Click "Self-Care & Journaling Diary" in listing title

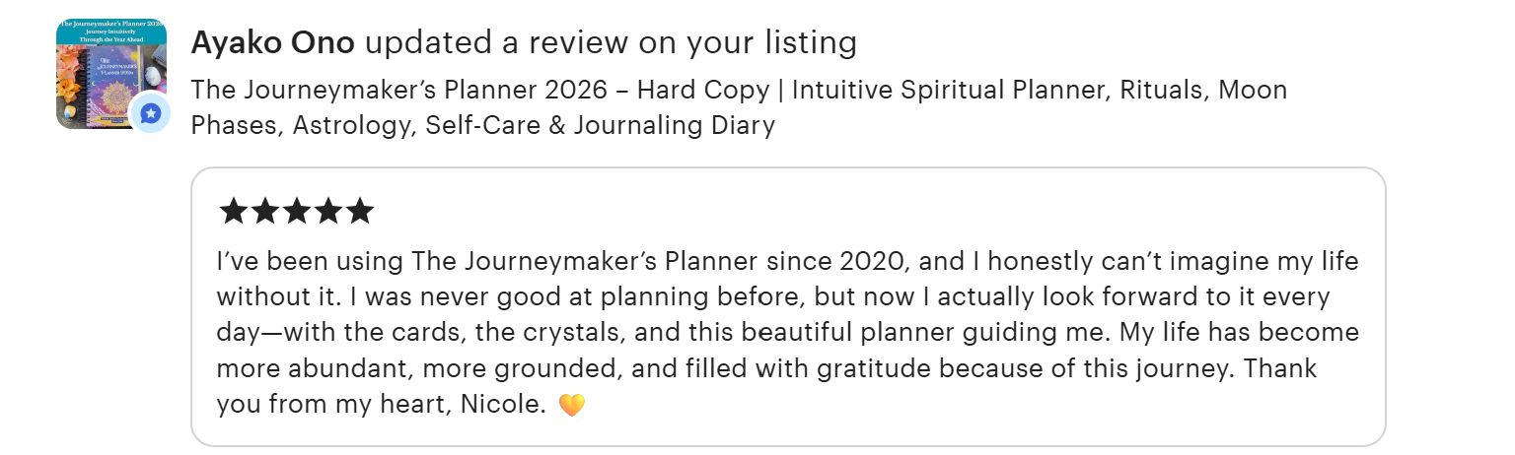tap(600, 125)
